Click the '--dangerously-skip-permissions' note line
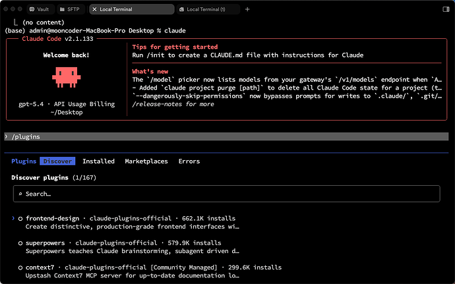This screenshot has height=284, width=455. [x=287, y=96]
